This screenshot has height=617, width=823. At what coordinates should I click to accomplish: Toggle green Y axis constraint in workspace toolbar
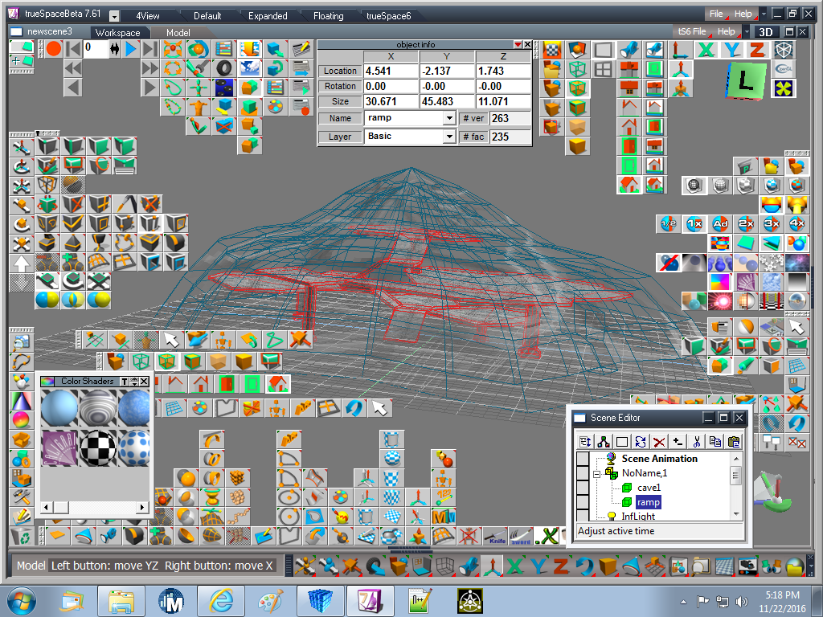click(x=731, y=50)
